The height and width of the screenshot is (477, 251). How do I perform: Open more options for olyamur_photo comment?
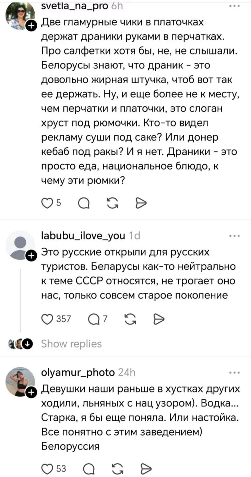point(236,373)
